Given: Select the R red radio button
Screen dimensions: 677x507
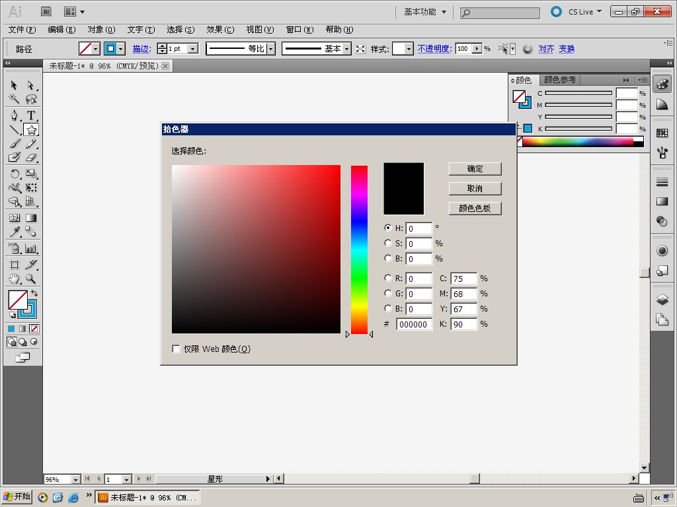Looking at the screenshot, I should tap(388, 278).
